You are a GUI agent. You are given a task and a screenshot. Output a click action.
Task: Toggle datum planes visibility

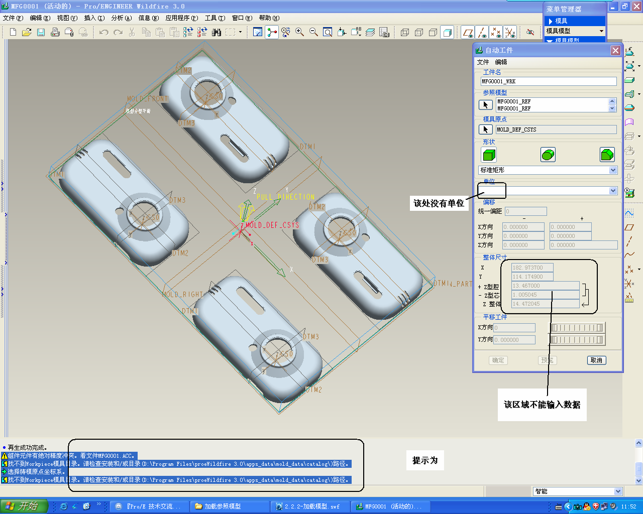pyautogui.click(x=468, y=32)
